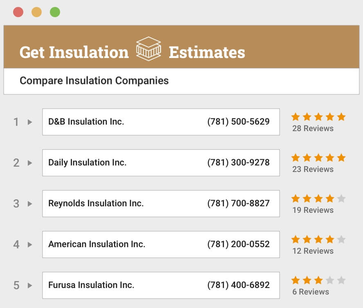Click the fourth star for American Insulation
Viewport: 363px width, 308px height.
329,239
